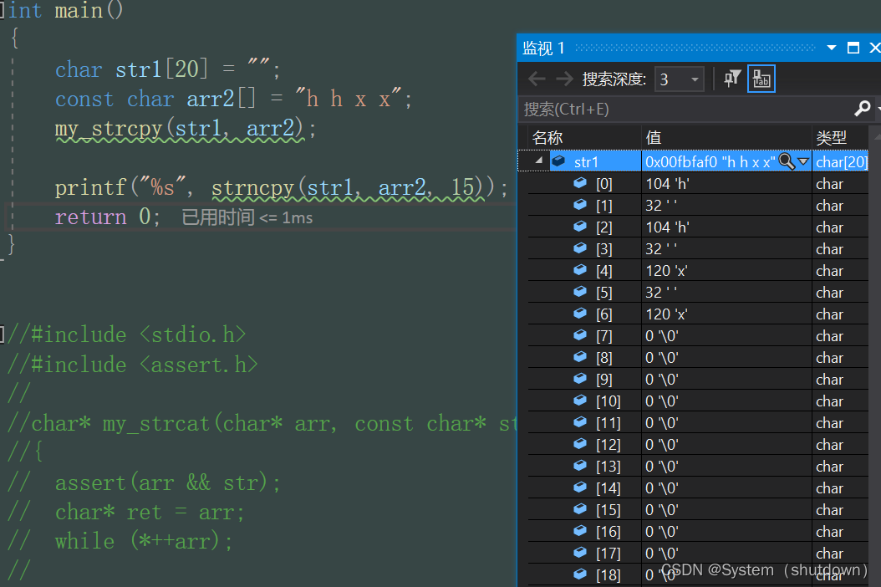881x587 pixels.
Task: Click the blue variable icon beside str1
Action: click(558, 161)
